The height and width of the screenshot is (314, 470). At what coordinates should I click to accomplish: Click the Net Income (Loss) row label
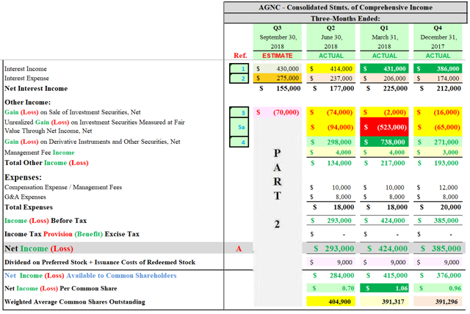point(39,249)
